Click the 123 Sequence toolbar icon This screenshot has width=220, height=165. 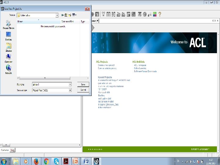(x=119, y=14)
